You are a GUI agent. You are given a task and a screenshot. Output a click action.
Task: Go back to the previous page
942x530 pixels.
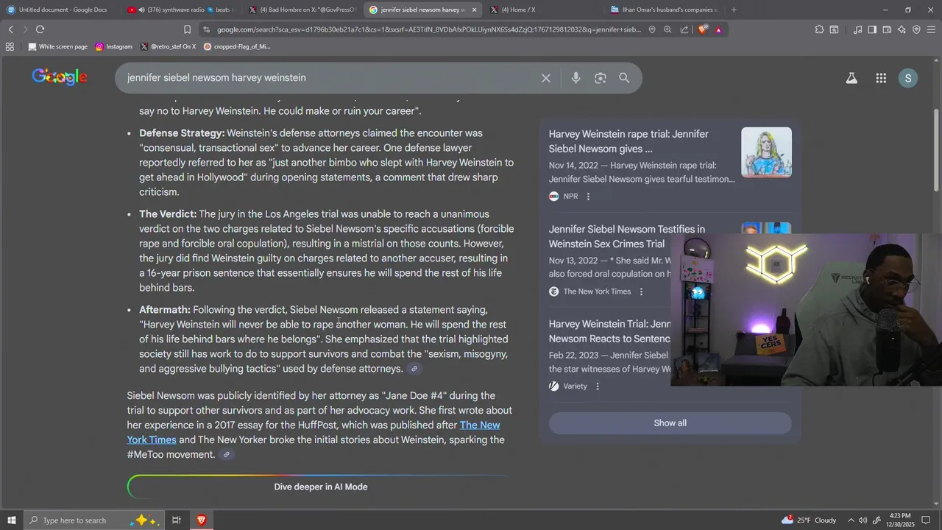(x=11, y=29)
